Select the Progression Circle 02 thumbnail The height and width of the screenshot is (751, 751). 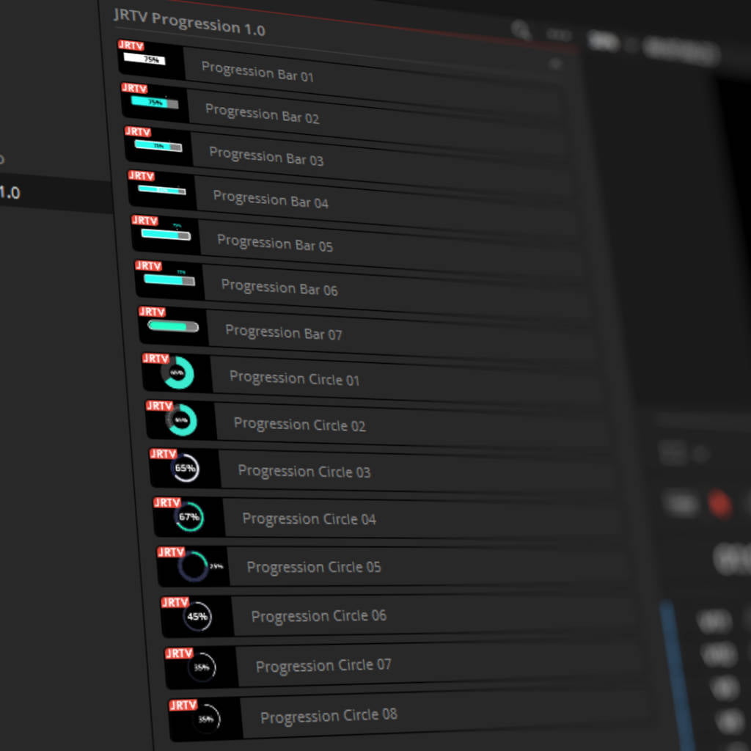pos(181,420)
